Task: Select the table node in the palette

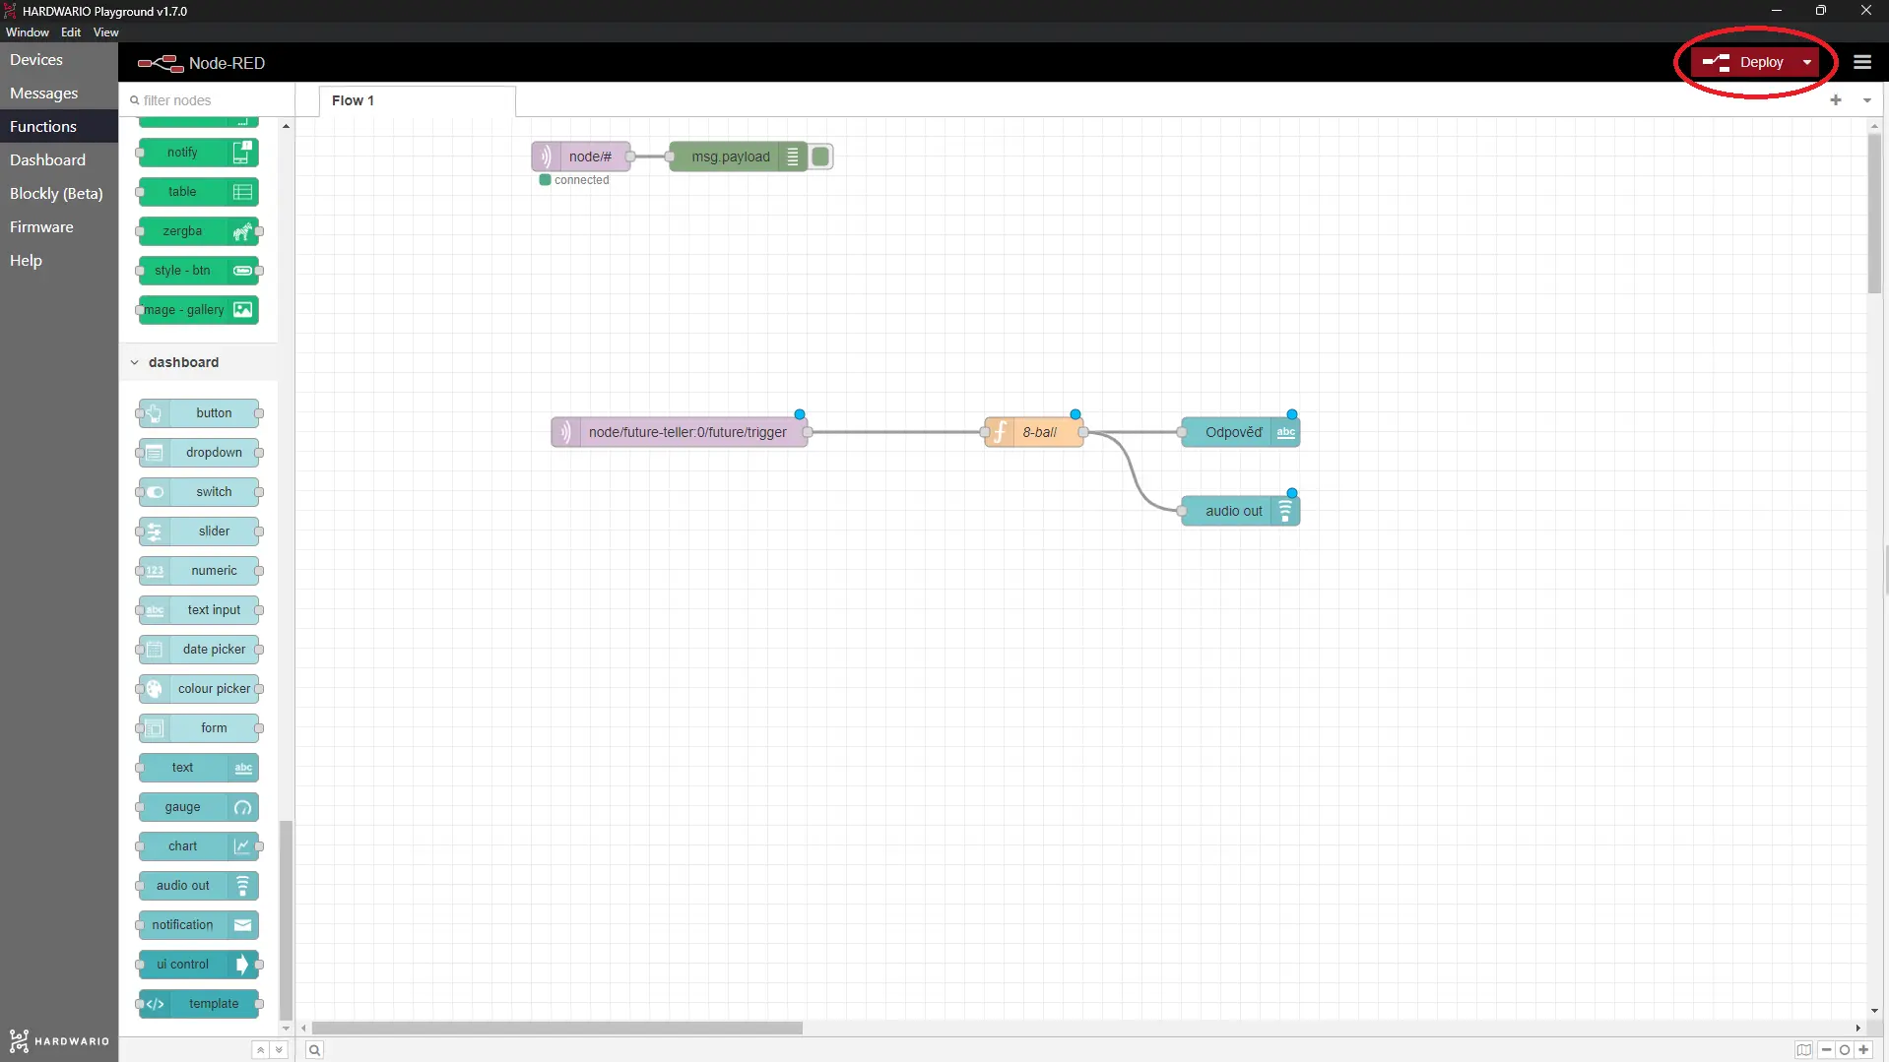Action: click(198, 192)
